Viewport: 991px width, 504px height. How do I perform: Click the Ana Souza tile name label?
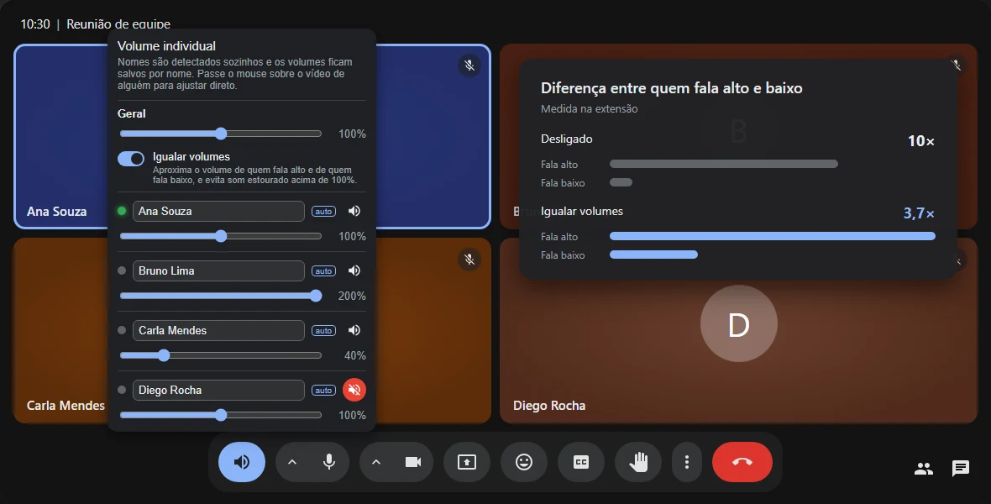tap(57, 212)
